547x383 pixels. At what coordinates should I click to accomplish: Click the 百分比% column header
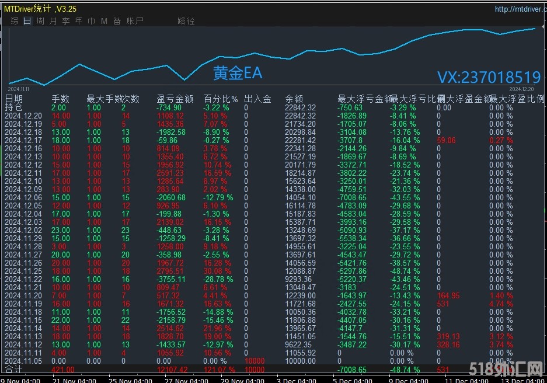[221, 99]
